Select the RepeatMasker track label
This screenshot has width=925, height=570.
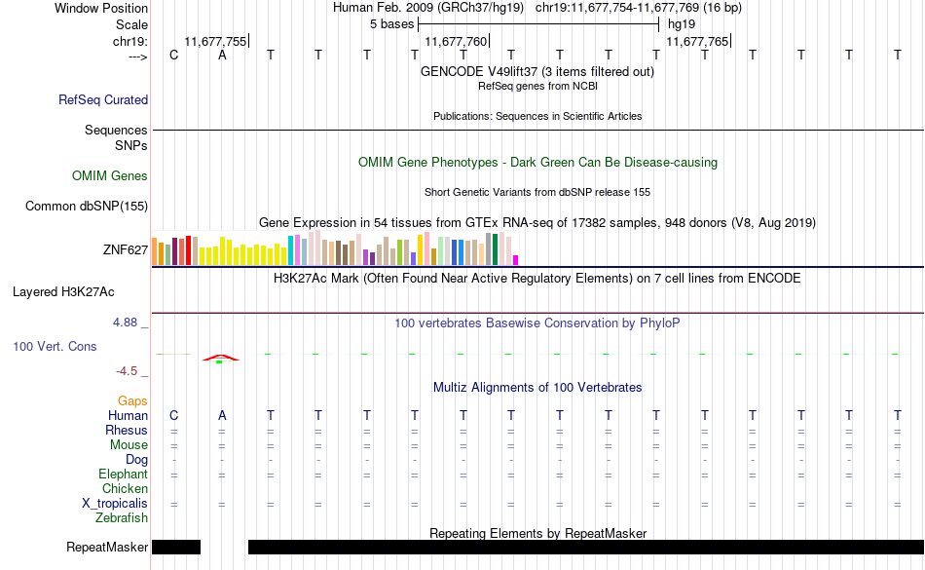coord(107,547)
